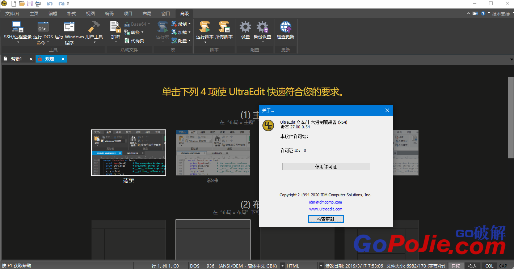Open 设置 gear icon
514x269 pixels.
(245, 27)
